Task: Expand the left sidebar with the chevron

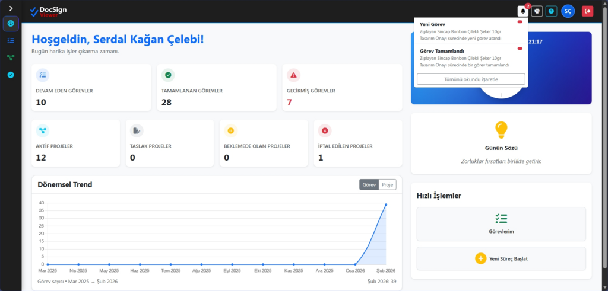Action: 11,8
